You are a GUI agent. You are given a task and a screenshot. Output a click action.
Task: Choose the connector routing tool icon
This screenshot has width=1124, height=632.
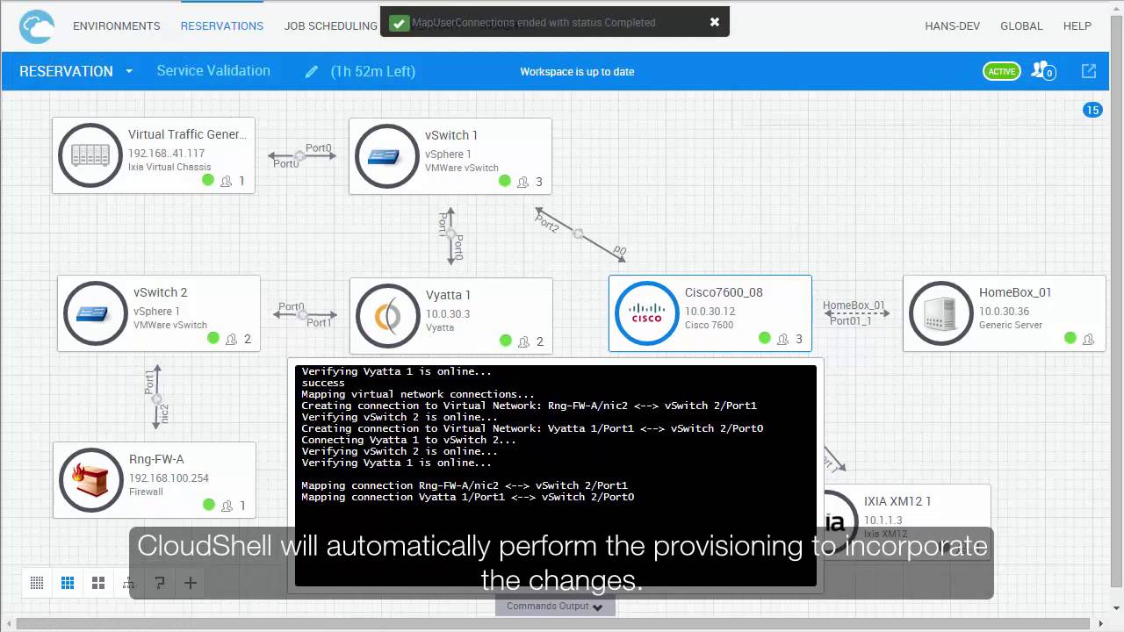(160, 583)
